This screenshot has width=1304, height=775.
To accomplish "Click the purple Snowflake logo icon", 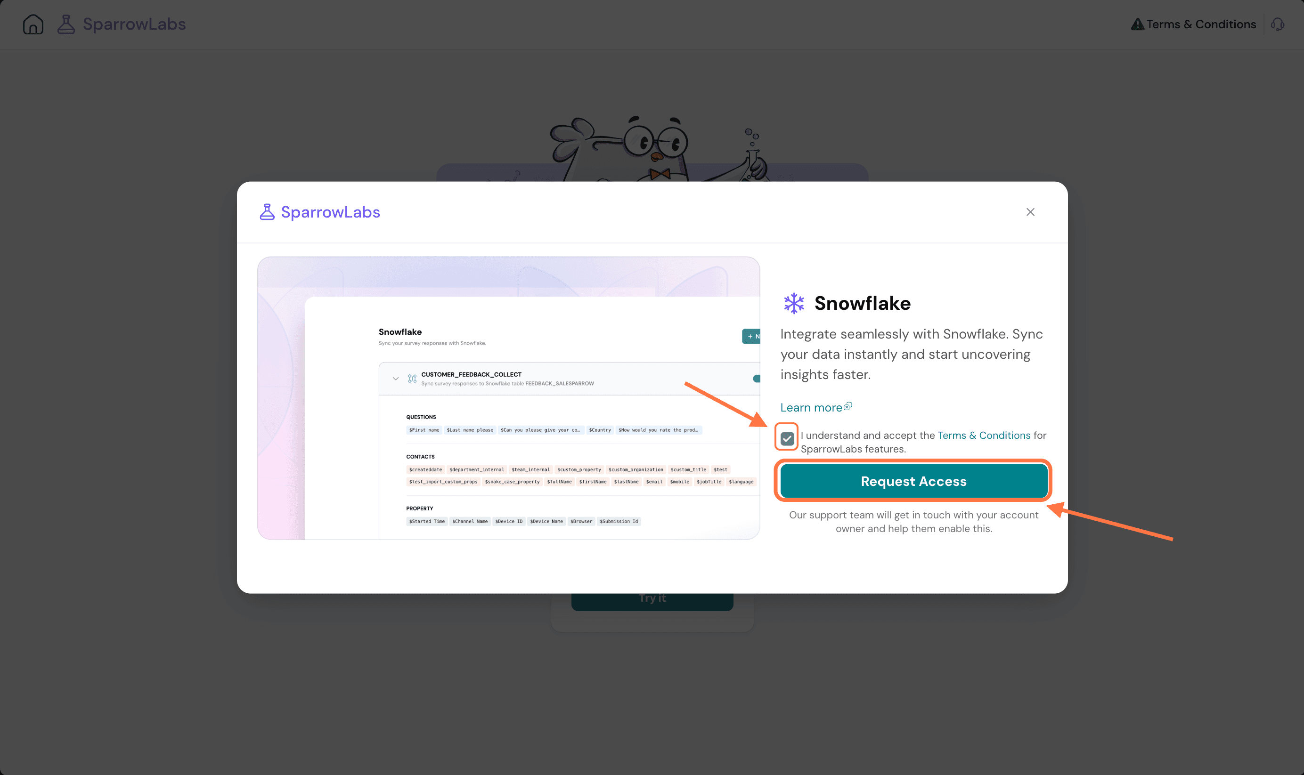I will pyautogui.click(x=794, y=303).
